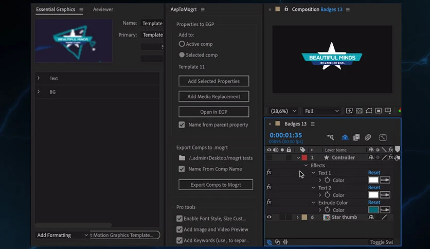The image size is (430, 249).
Task: Click the Open in EGP button
Action: coord(213,112)
